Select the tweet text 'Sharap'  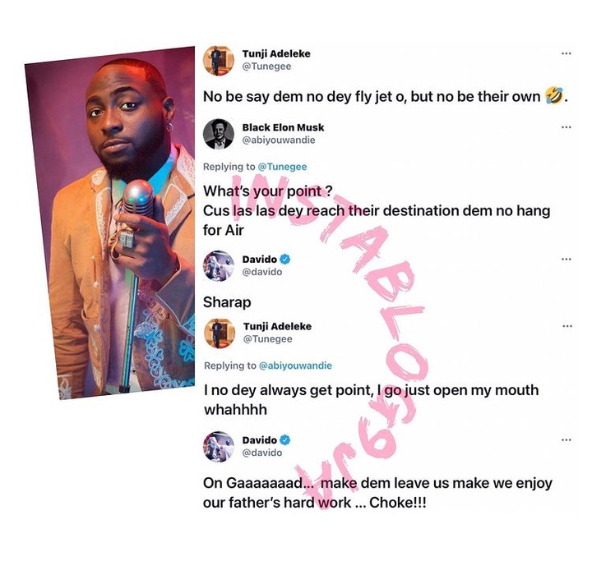point(227,302)
